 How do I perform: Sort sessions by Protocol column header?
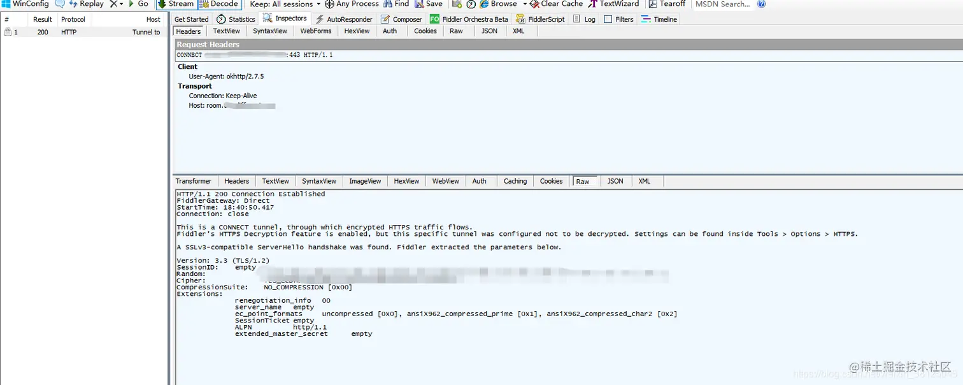73,19
